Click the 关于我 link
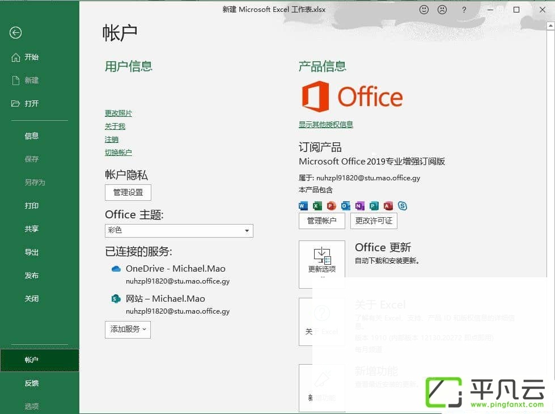 [x=115, y=126]
